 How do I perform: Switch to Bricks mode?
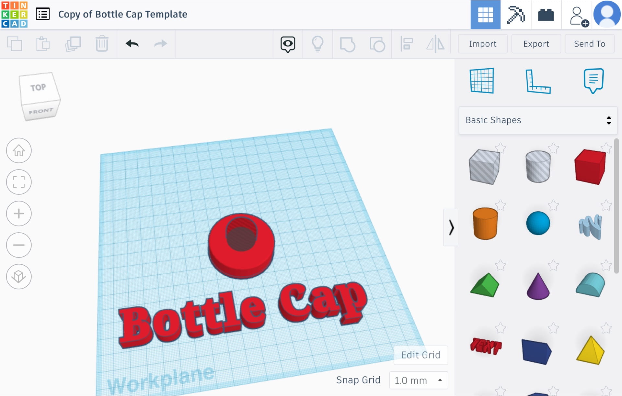click(546, 15)
